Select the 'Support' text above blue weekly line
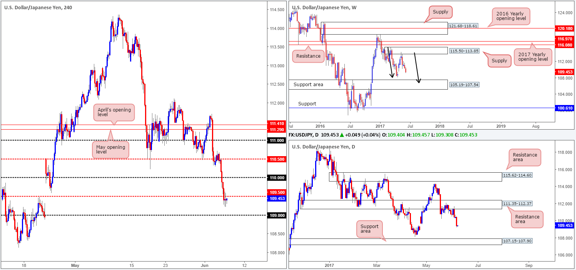Screen dimensions: 576x270 tap(307, 104)
